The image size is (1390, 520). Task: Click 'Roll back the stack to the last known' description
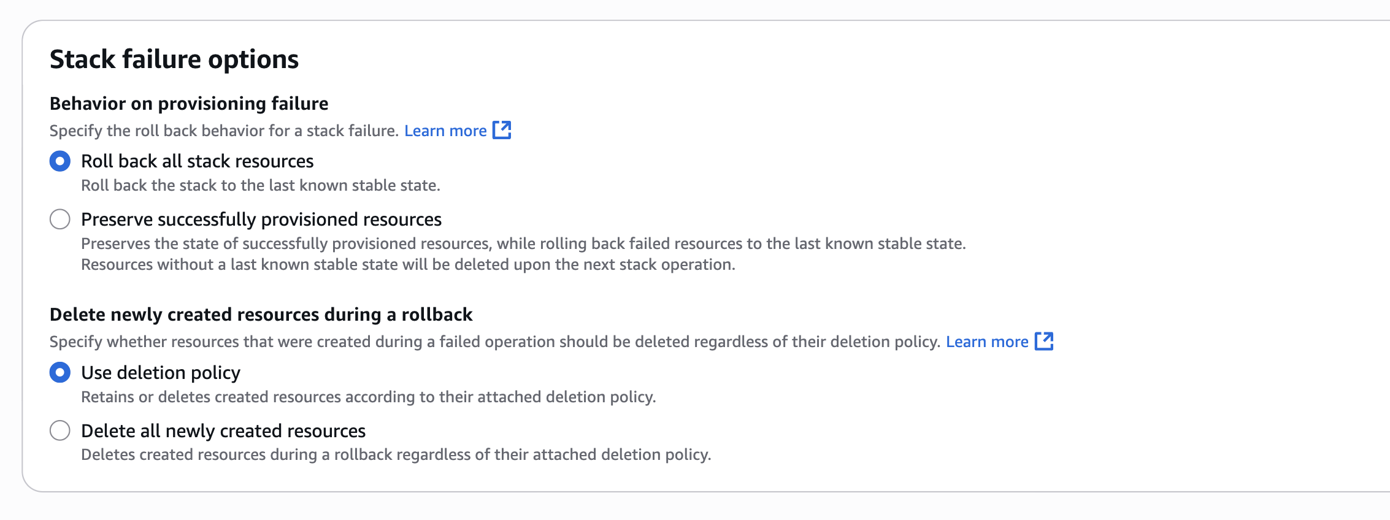tap(261, 185)
